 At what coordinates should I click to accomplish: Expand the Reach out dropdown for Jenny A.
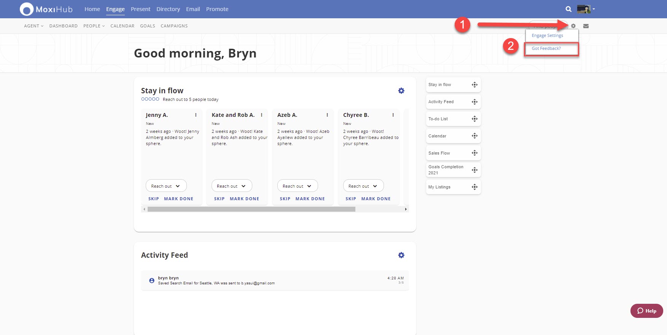click(x=166, y=186)
